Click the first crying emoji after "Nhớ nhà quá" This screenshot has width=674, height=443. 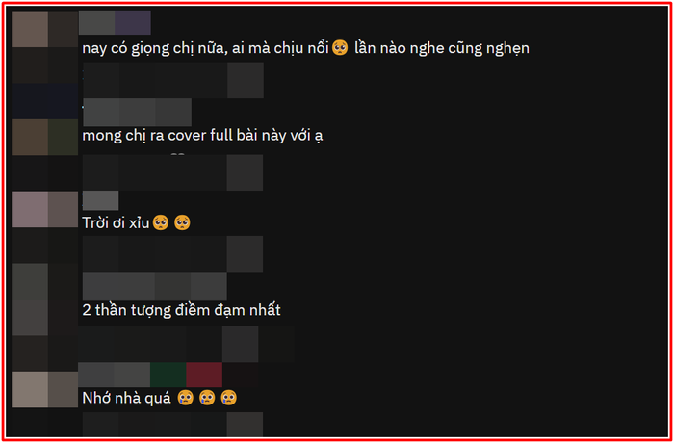pos(186,398)
